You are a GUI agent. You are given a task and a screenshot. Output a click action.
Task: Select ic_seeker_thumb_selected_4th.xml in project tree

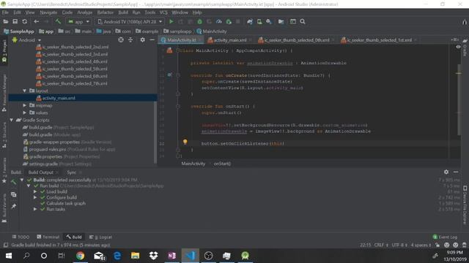pos(75,61)
